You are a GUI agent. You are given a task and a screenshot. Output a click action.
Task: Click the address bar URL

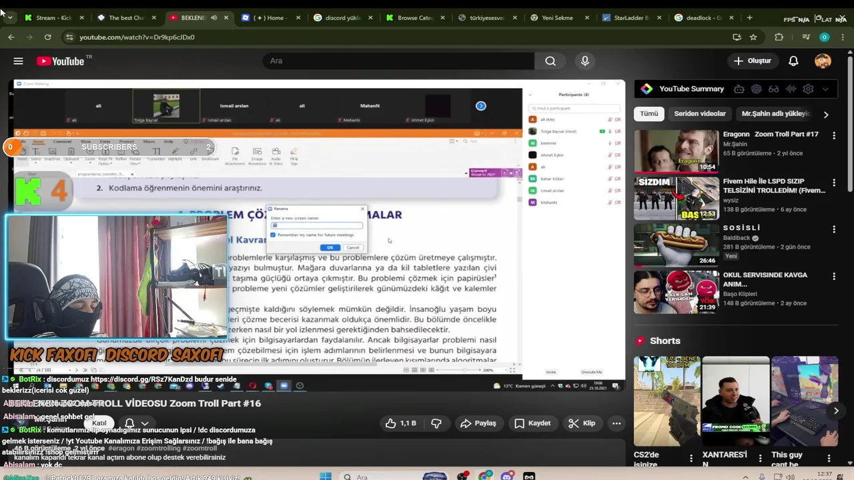(137, 37)
